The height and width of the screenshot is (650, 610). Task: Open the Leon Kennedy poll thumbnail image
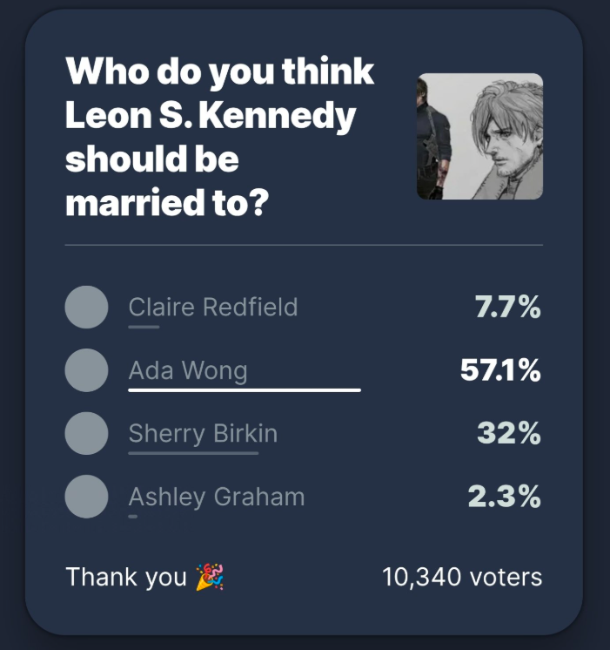tap(479, 137)
